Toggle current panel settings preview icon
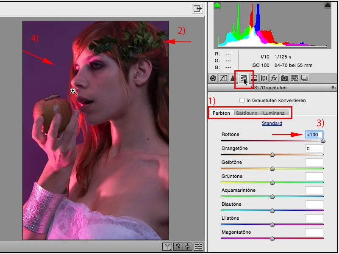The width and height of the screenshot is (339, 254). pyautogui.click(x=198, y=246)
